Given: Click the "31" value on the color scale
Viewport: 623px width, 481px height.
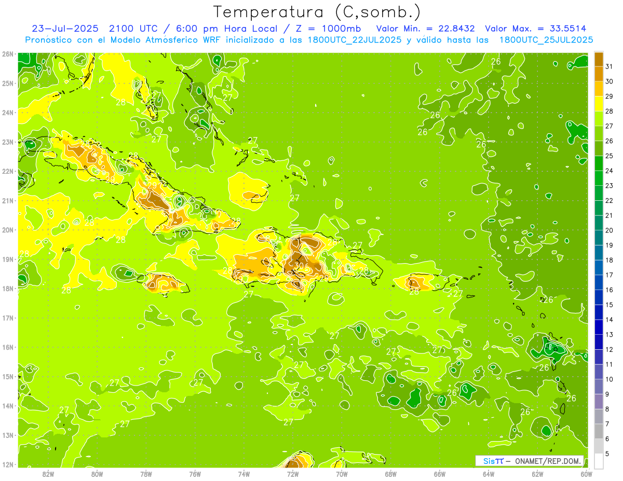Looking at the screenshot, I should (610, 66).
